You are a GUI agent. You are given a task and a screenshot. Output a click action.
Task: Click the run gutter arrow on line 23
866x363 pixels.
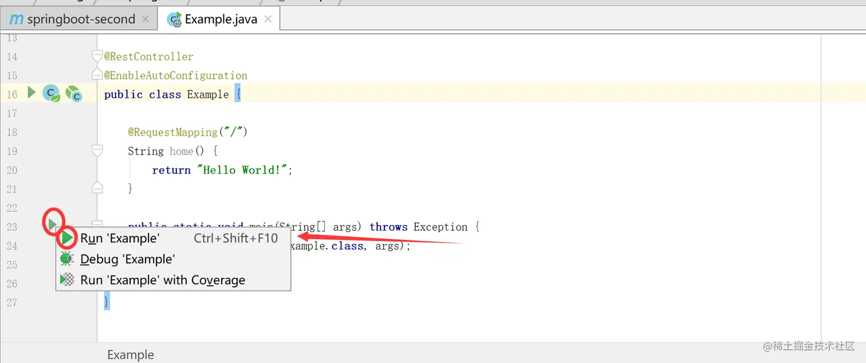pos(52,224)
